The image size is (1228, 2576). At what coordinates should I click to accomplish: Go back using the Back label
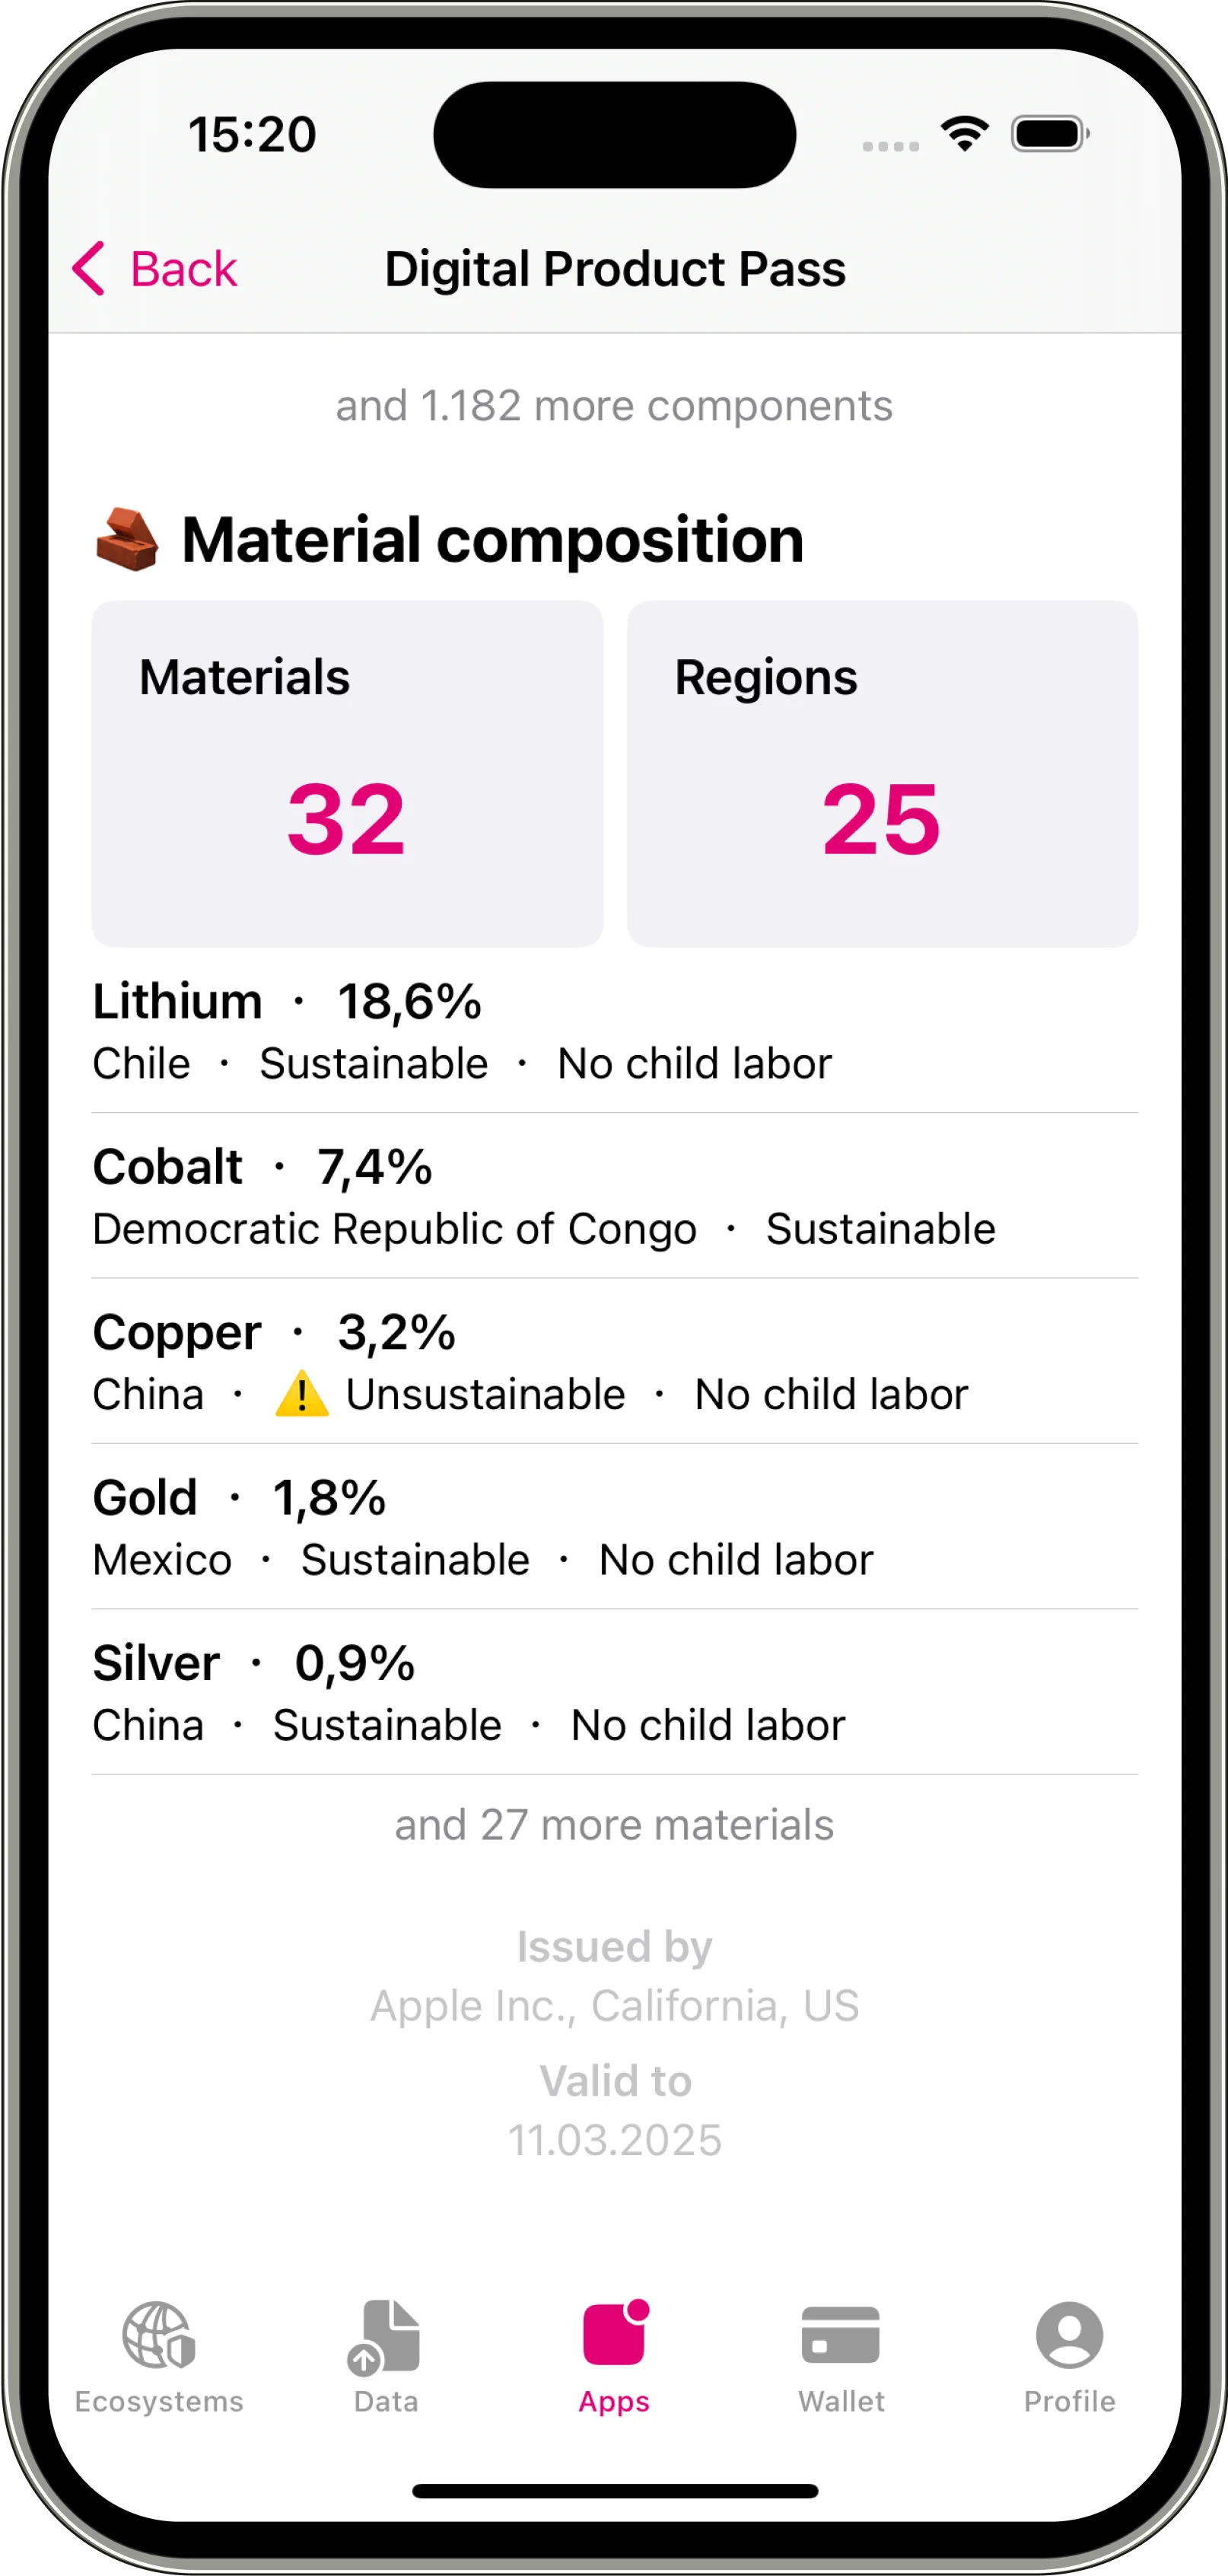pos(184,269)
